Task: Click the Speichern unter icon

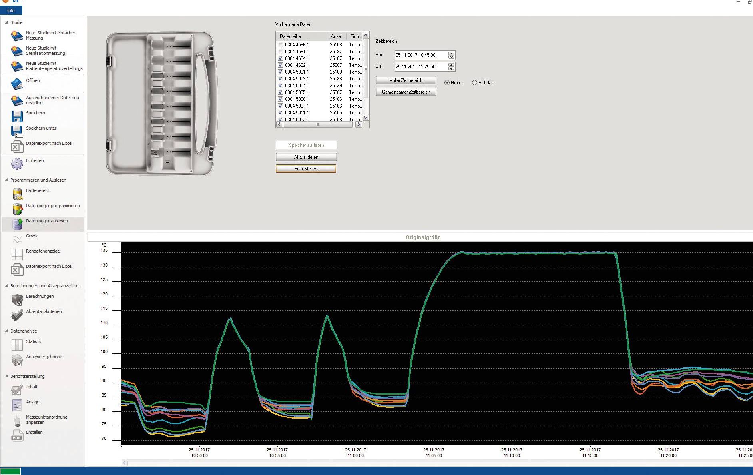Action: 17,131
